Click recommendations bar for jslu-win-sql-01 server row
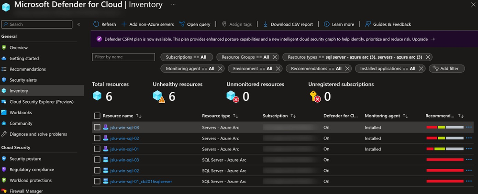This screenshot has width=478, height=194. (x=445, y=149)
